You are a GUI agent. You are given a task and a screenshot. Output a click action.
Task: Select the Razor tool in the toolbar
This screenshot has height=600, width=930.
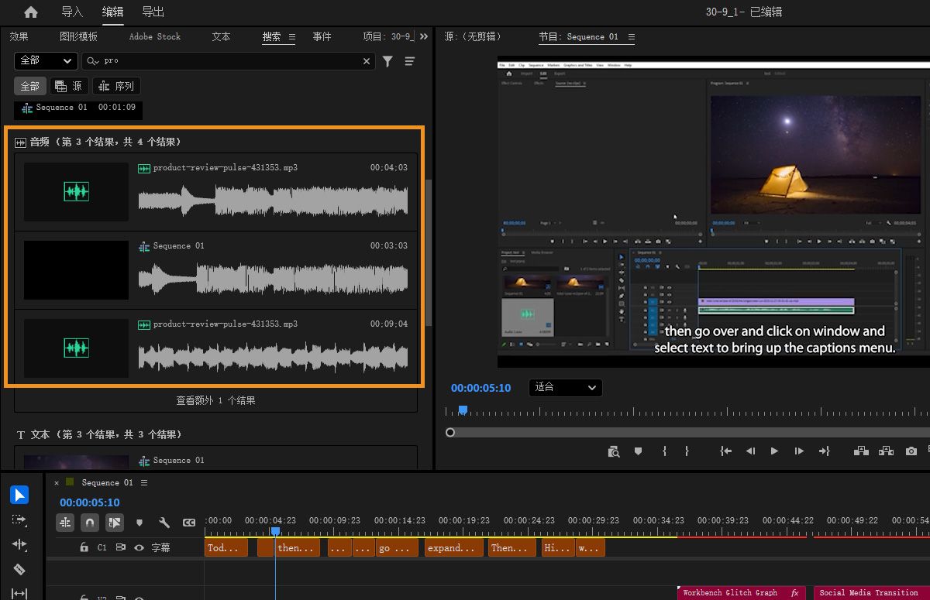(19, 569)
